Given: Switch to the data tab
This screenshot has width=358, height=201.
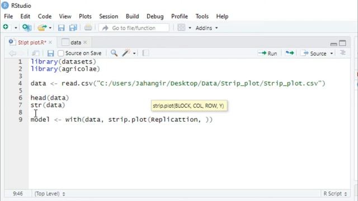Looking at the screenshot, I should coord(76,42).
